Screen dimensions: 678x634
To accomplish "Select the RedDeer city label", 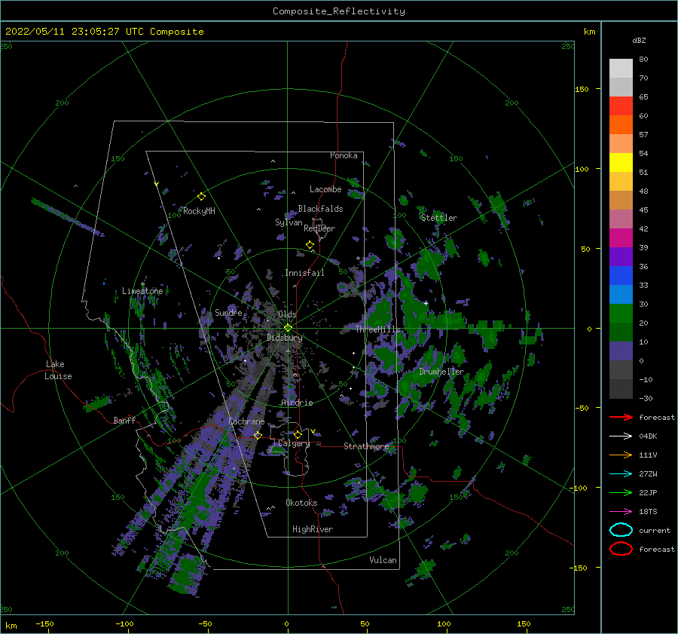I will tap(319, 228).
